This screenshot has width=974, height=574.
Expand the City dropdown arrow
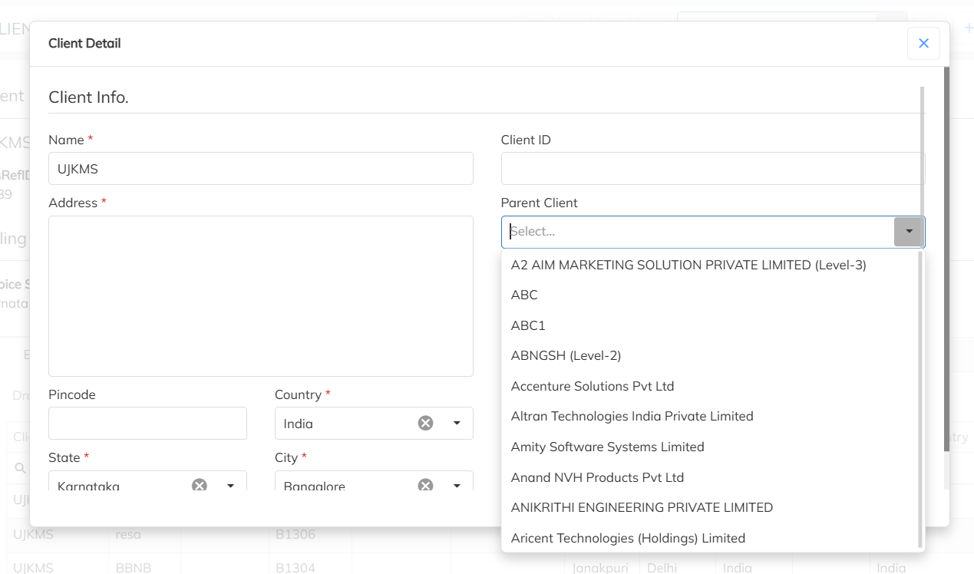click(457, 485)
